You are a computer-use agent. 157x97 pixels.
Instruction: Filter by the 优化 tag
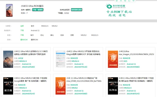click(42, 35)
